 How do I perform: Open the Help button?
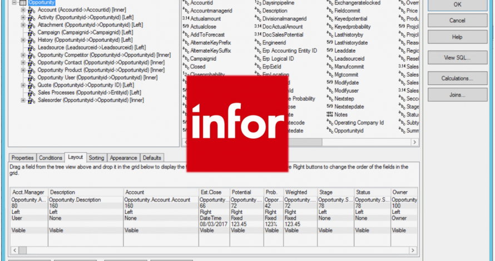[x=457, y=37]
